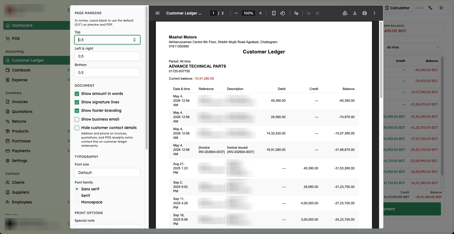This screenshot has width=454, height=234.
Task: Uncheck Show signature lines
Action: [77, 102]
